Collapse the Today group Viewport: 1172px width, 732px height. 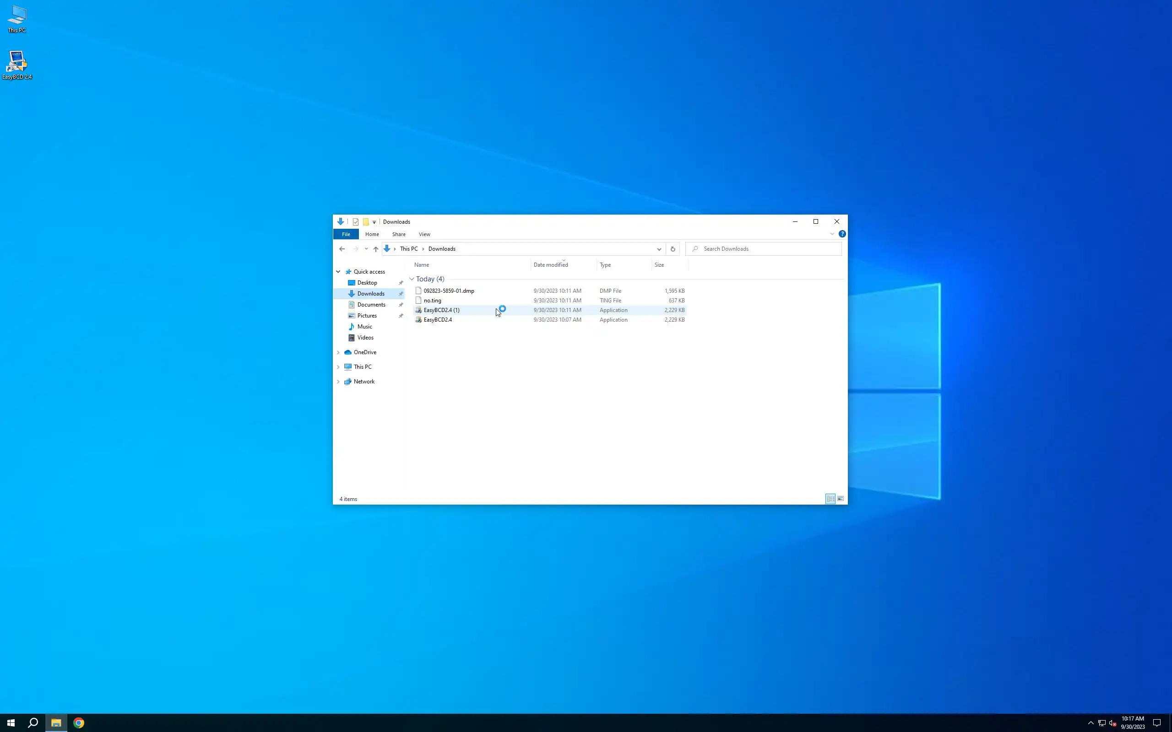click(412, 279)
